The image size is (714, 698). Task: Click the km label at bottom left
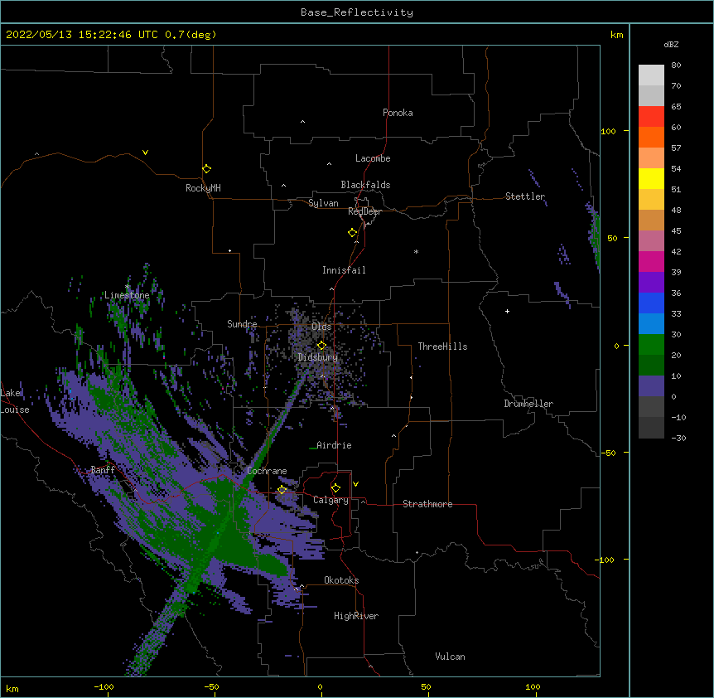click(12, 688)
